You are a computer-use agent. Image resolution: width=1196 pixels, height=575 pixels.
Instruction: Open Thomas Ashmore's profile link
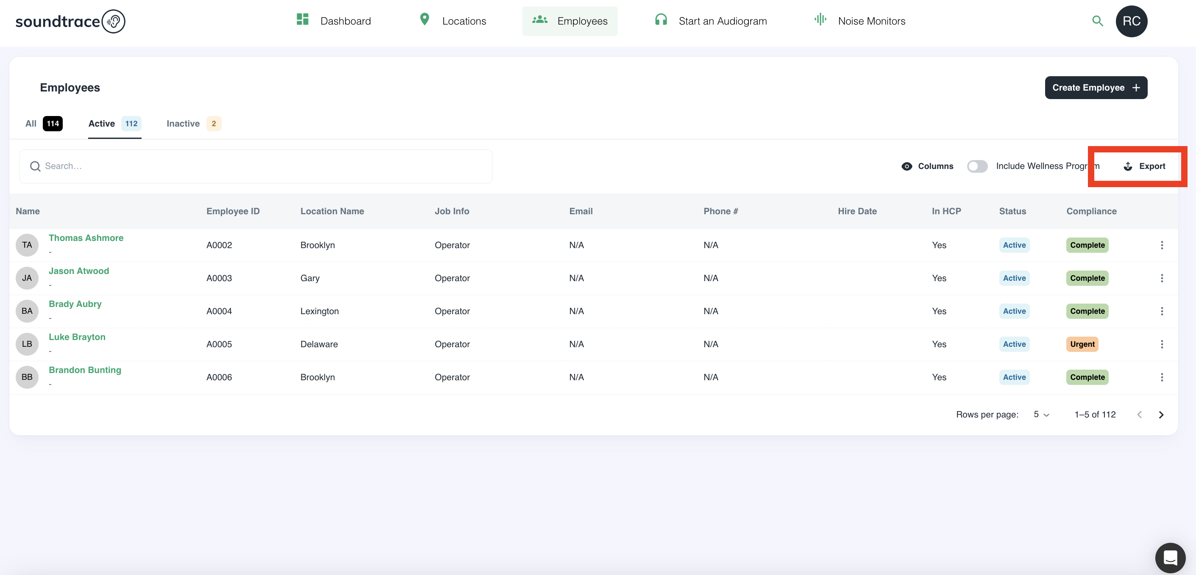point(86,238)
